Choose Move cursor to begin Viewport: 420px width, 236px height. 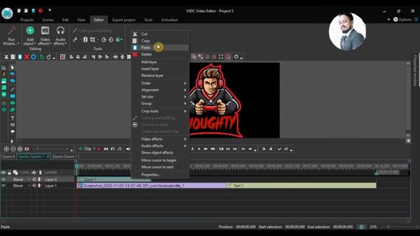pyautogui.click(x=160, y=160)
